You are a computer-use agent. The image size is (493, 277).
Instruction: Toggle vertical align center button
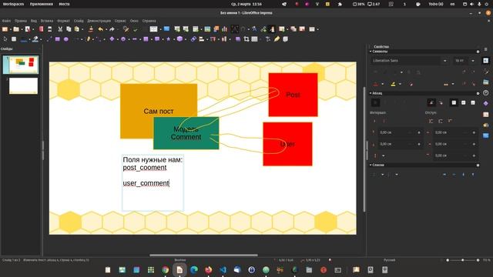coord(463,102)
